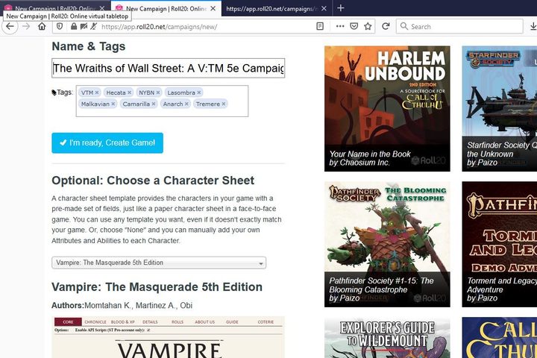Open the browser Home page icon
Viewport: 537px width, 358px height.
[42, 26]
